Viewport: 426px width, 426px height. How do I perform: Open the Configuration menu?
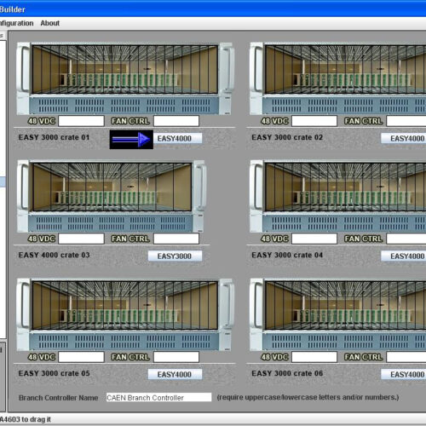16,23
